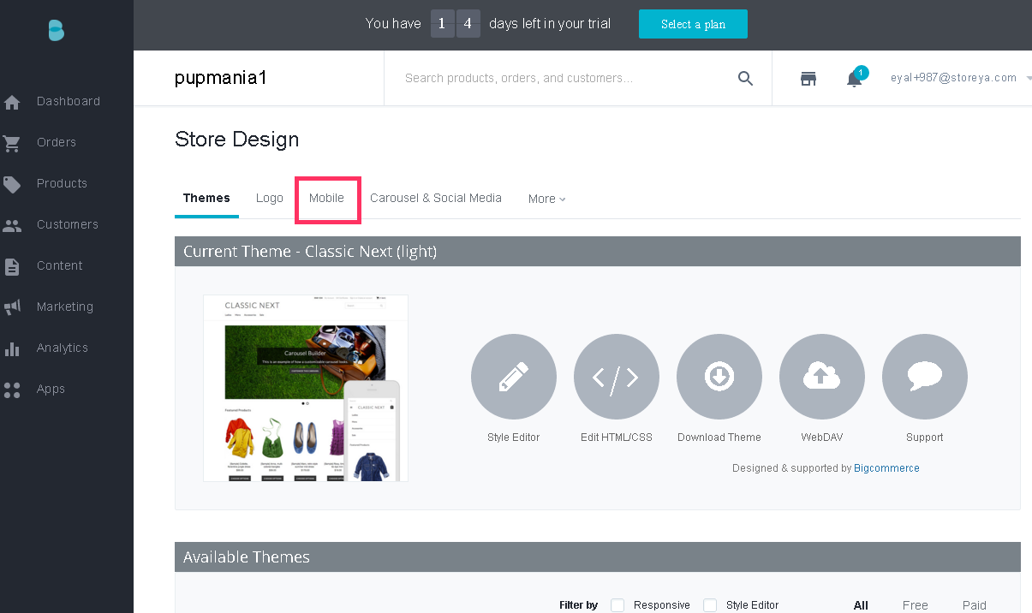Open the account email dropdown menu
The image size is (1032, 613).
959,78
